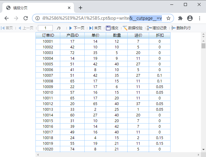Click the browser back arrow

click(x=7, y=18)
